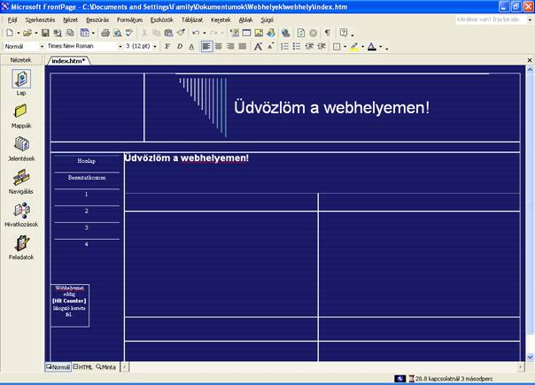
Task: Open the Feladatok tasks view
Action: point(21,245)
